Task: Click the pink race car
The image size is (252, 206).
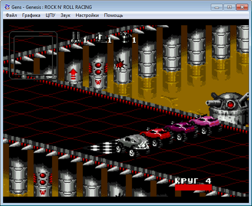Action: pos(206,124)
